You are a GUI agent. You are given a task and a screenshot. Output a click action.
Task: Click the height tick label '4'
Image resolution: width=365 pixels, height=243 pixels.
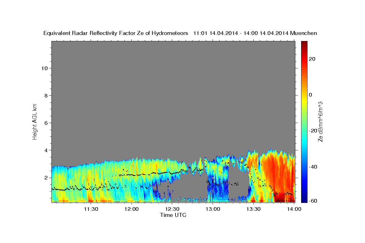coord(47,150)
